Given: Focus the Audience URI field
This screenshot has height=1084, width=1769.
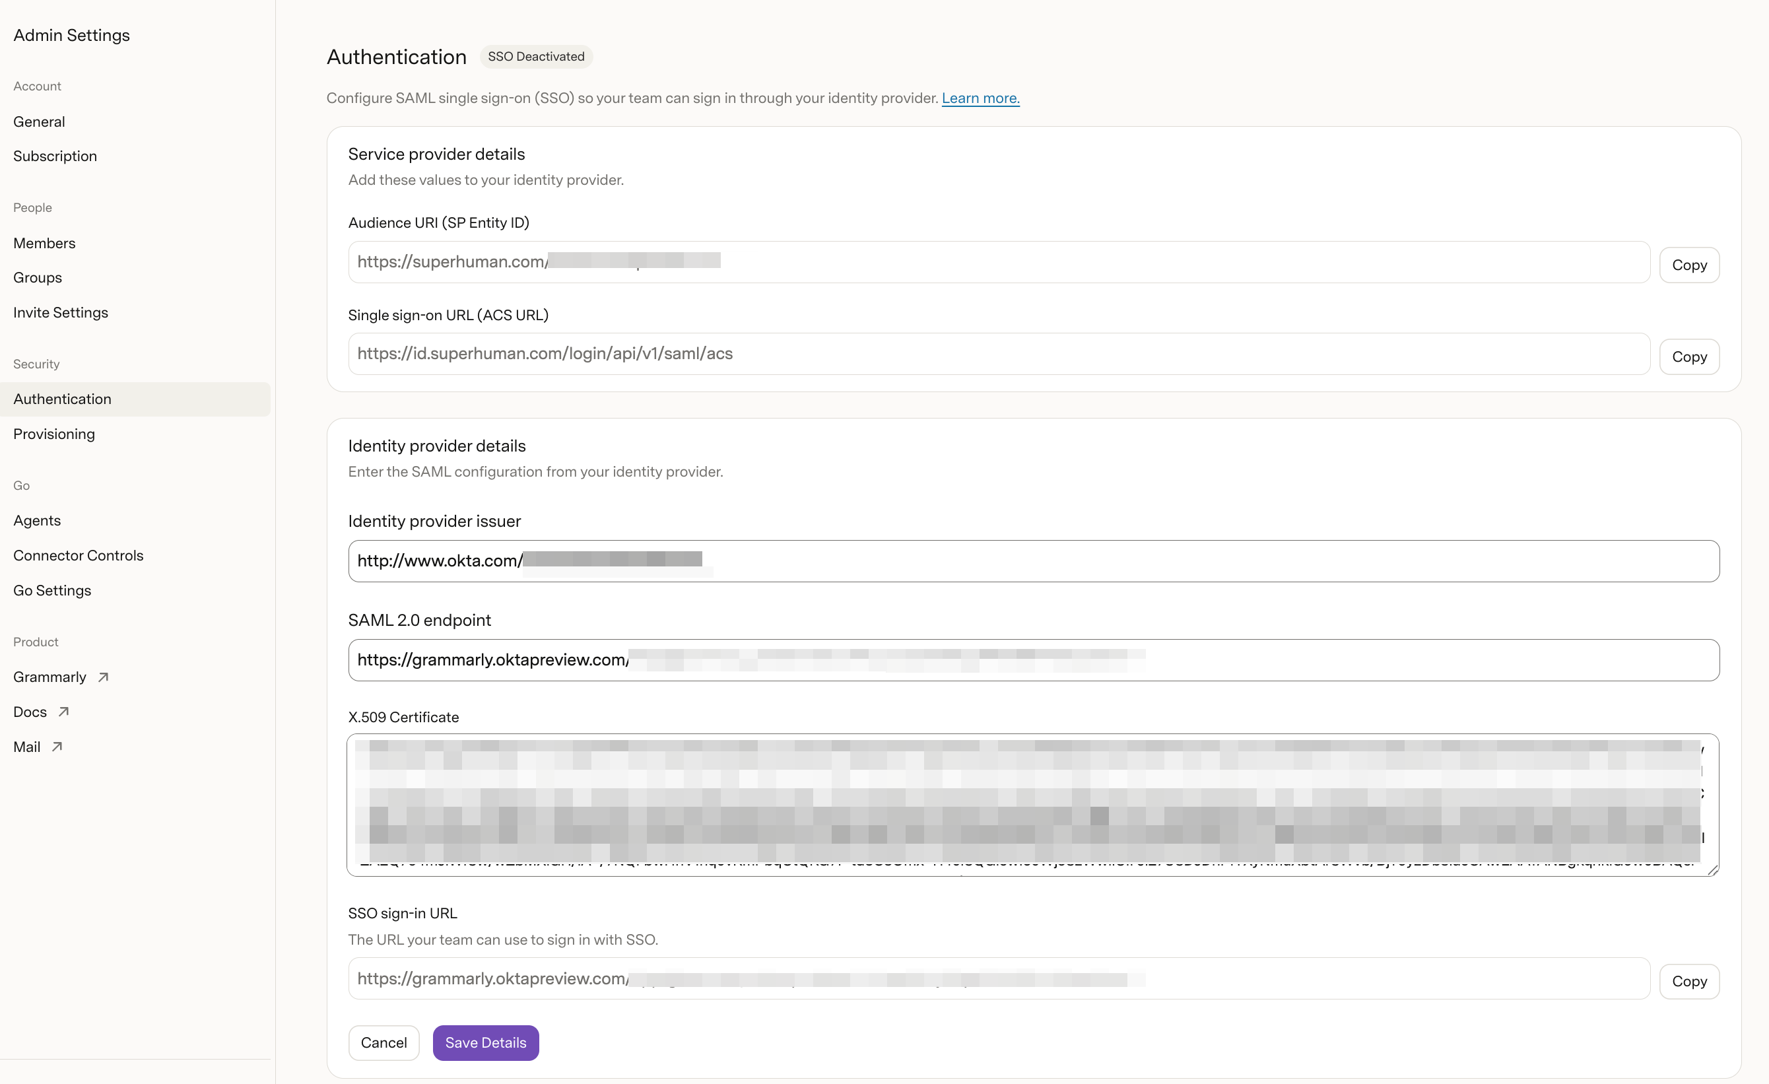Looking at the screenshot, I should (999, 262).
